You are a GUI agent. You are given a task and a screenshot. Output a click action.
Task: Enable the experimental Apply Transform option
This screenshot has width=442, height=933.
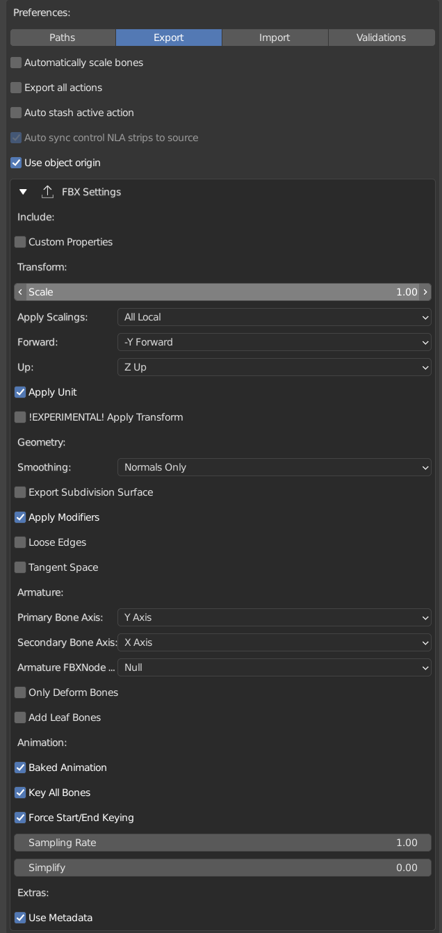point(20,417)
